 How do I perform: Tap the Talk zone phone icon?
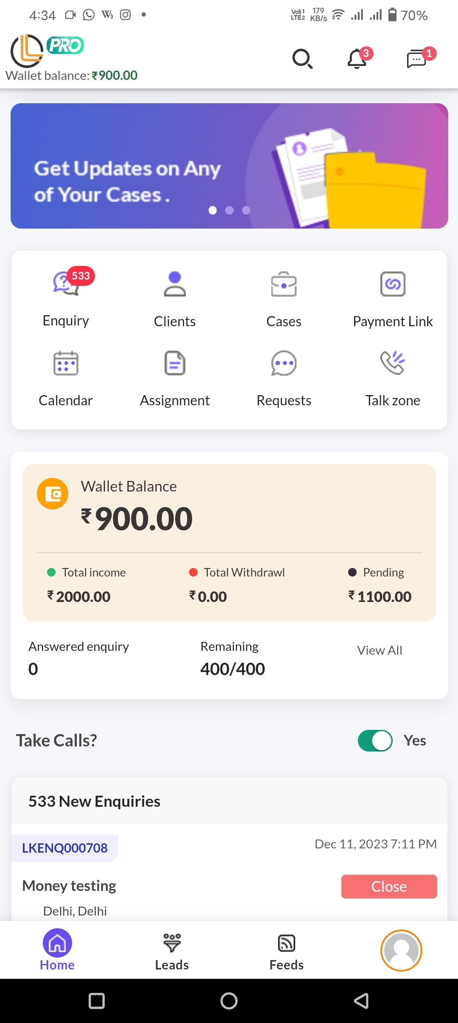click(393, 363)
